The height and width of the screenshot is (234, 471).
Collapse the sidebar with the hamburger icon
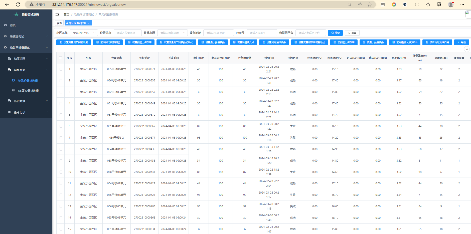[x=57, y=14]
